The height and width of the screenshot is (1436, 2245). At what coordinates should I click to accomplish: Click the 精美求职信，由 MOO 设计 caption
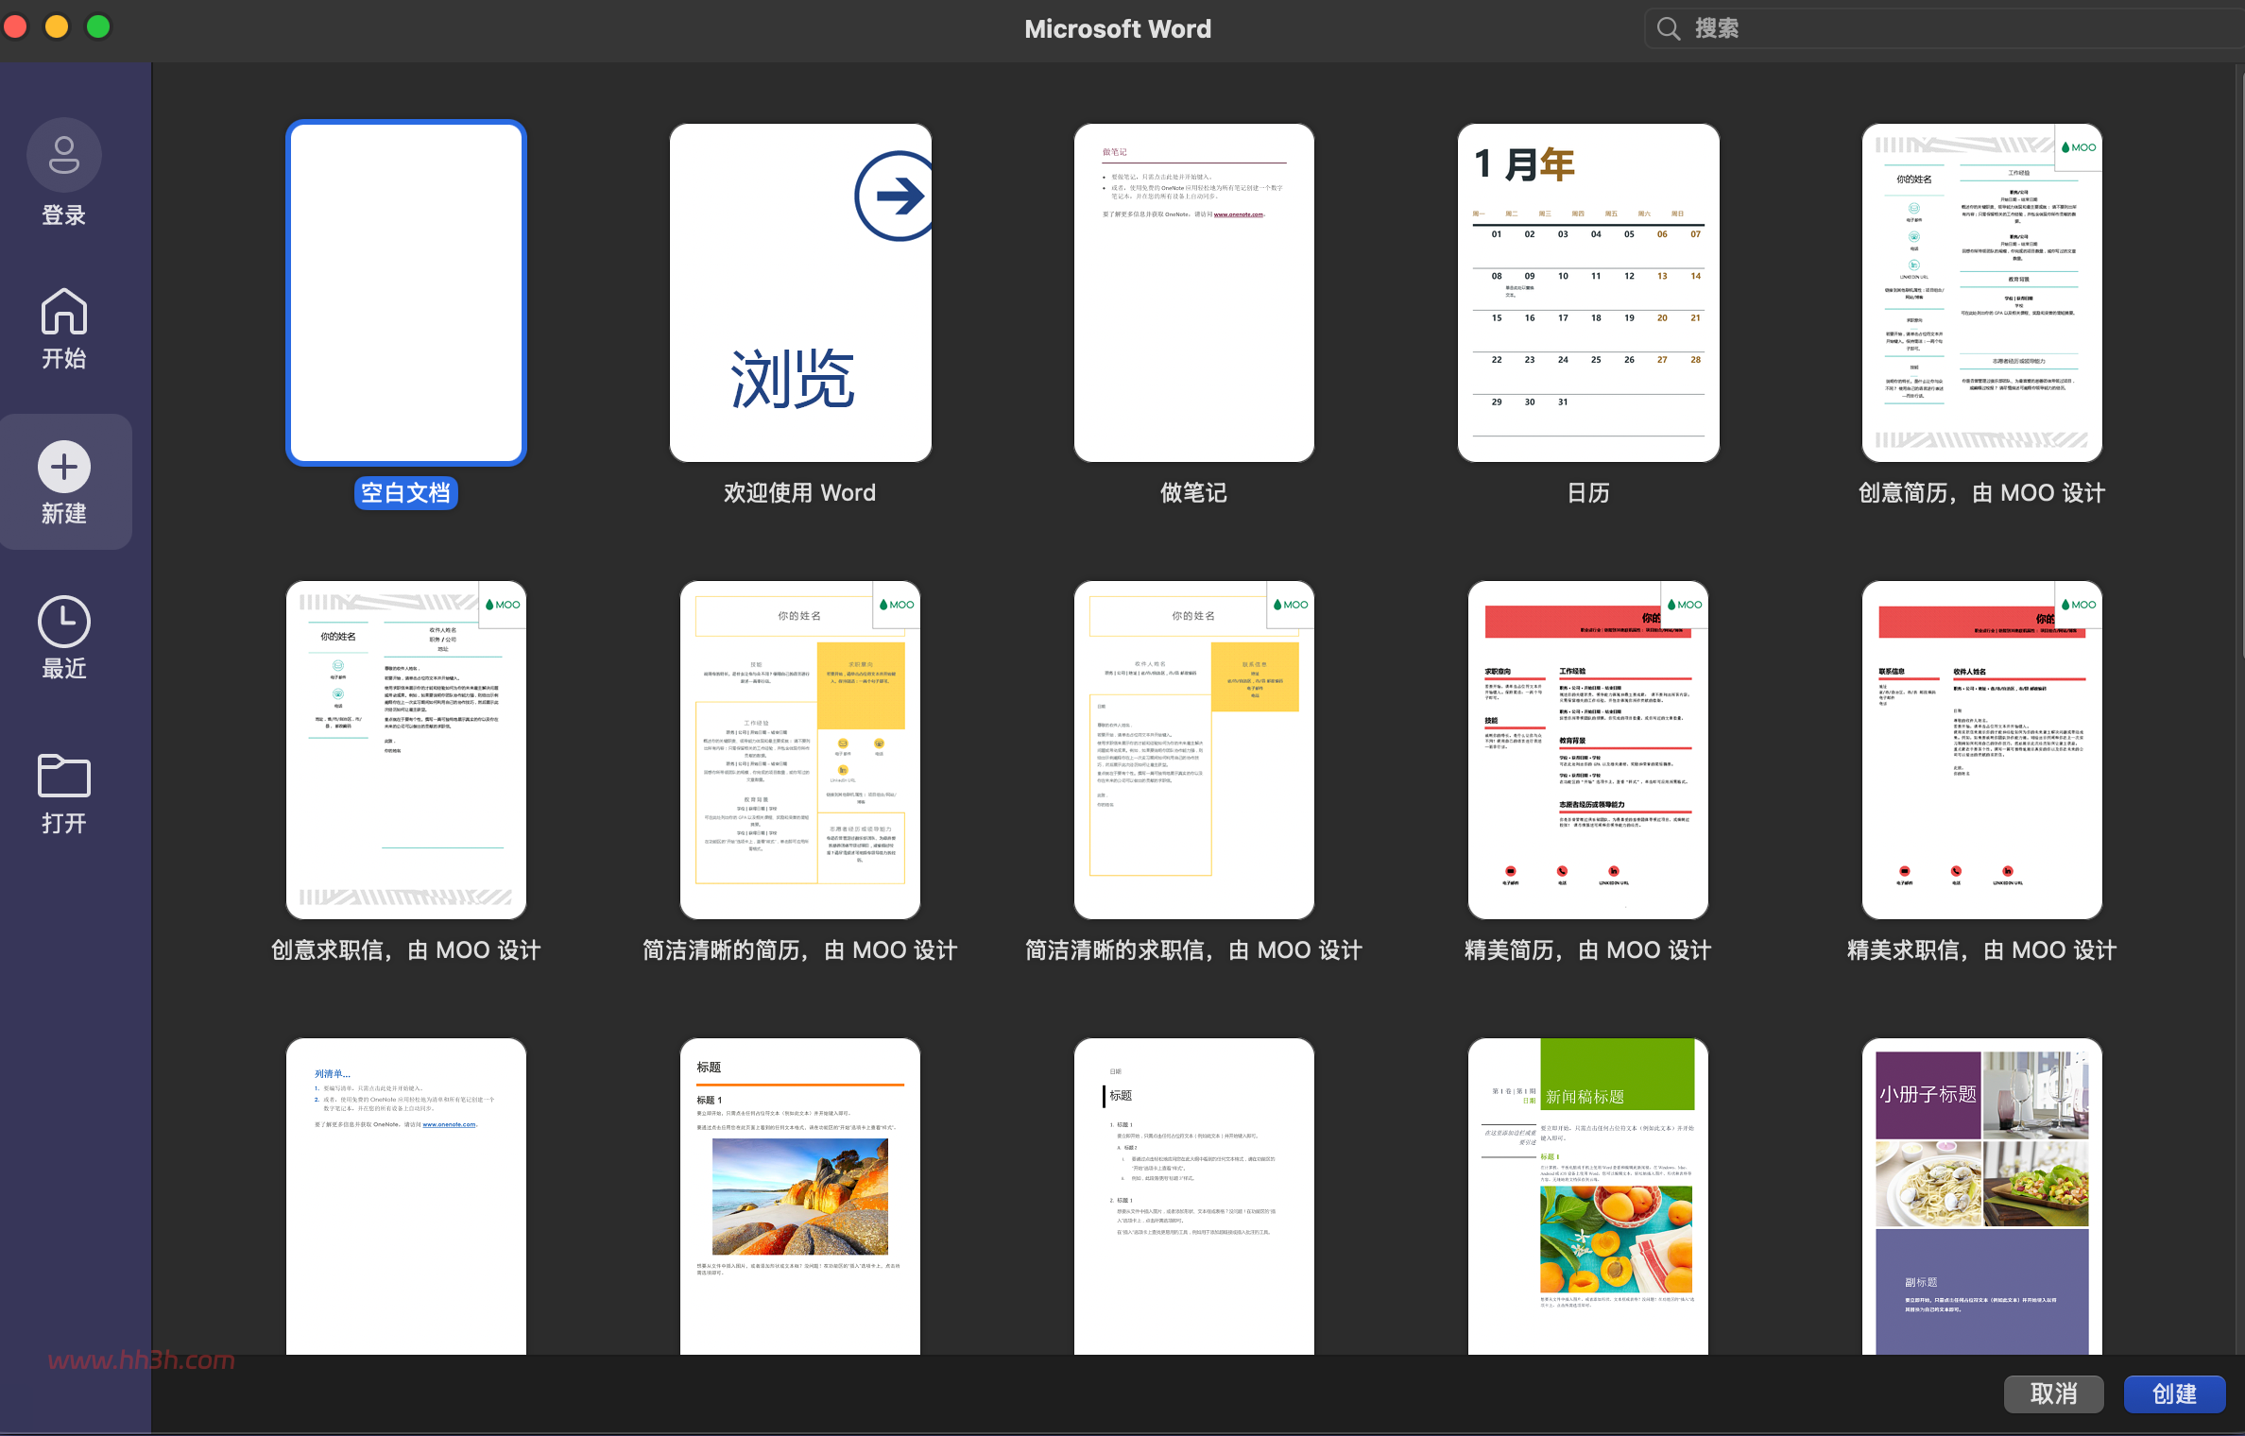(1982, 950)
